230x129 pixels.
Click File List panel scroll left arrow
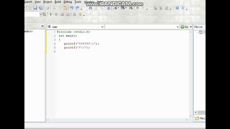(195, 112)
